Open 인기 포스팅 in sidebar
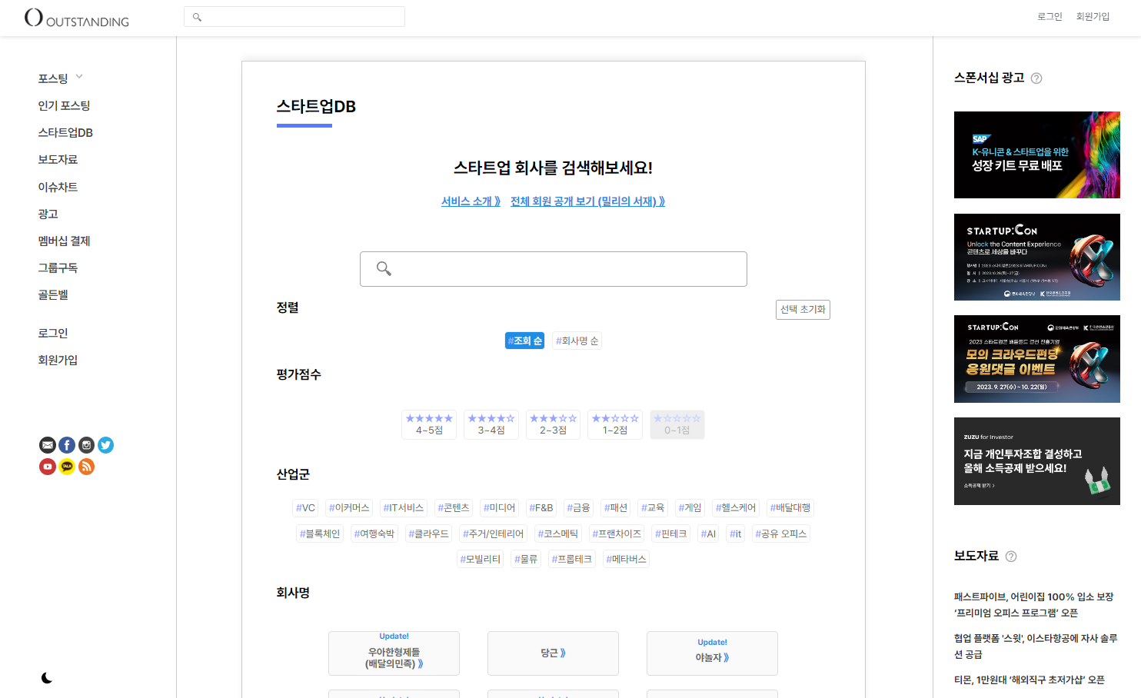This screenshot has width=1141, height=698. [x=65, y=106]
